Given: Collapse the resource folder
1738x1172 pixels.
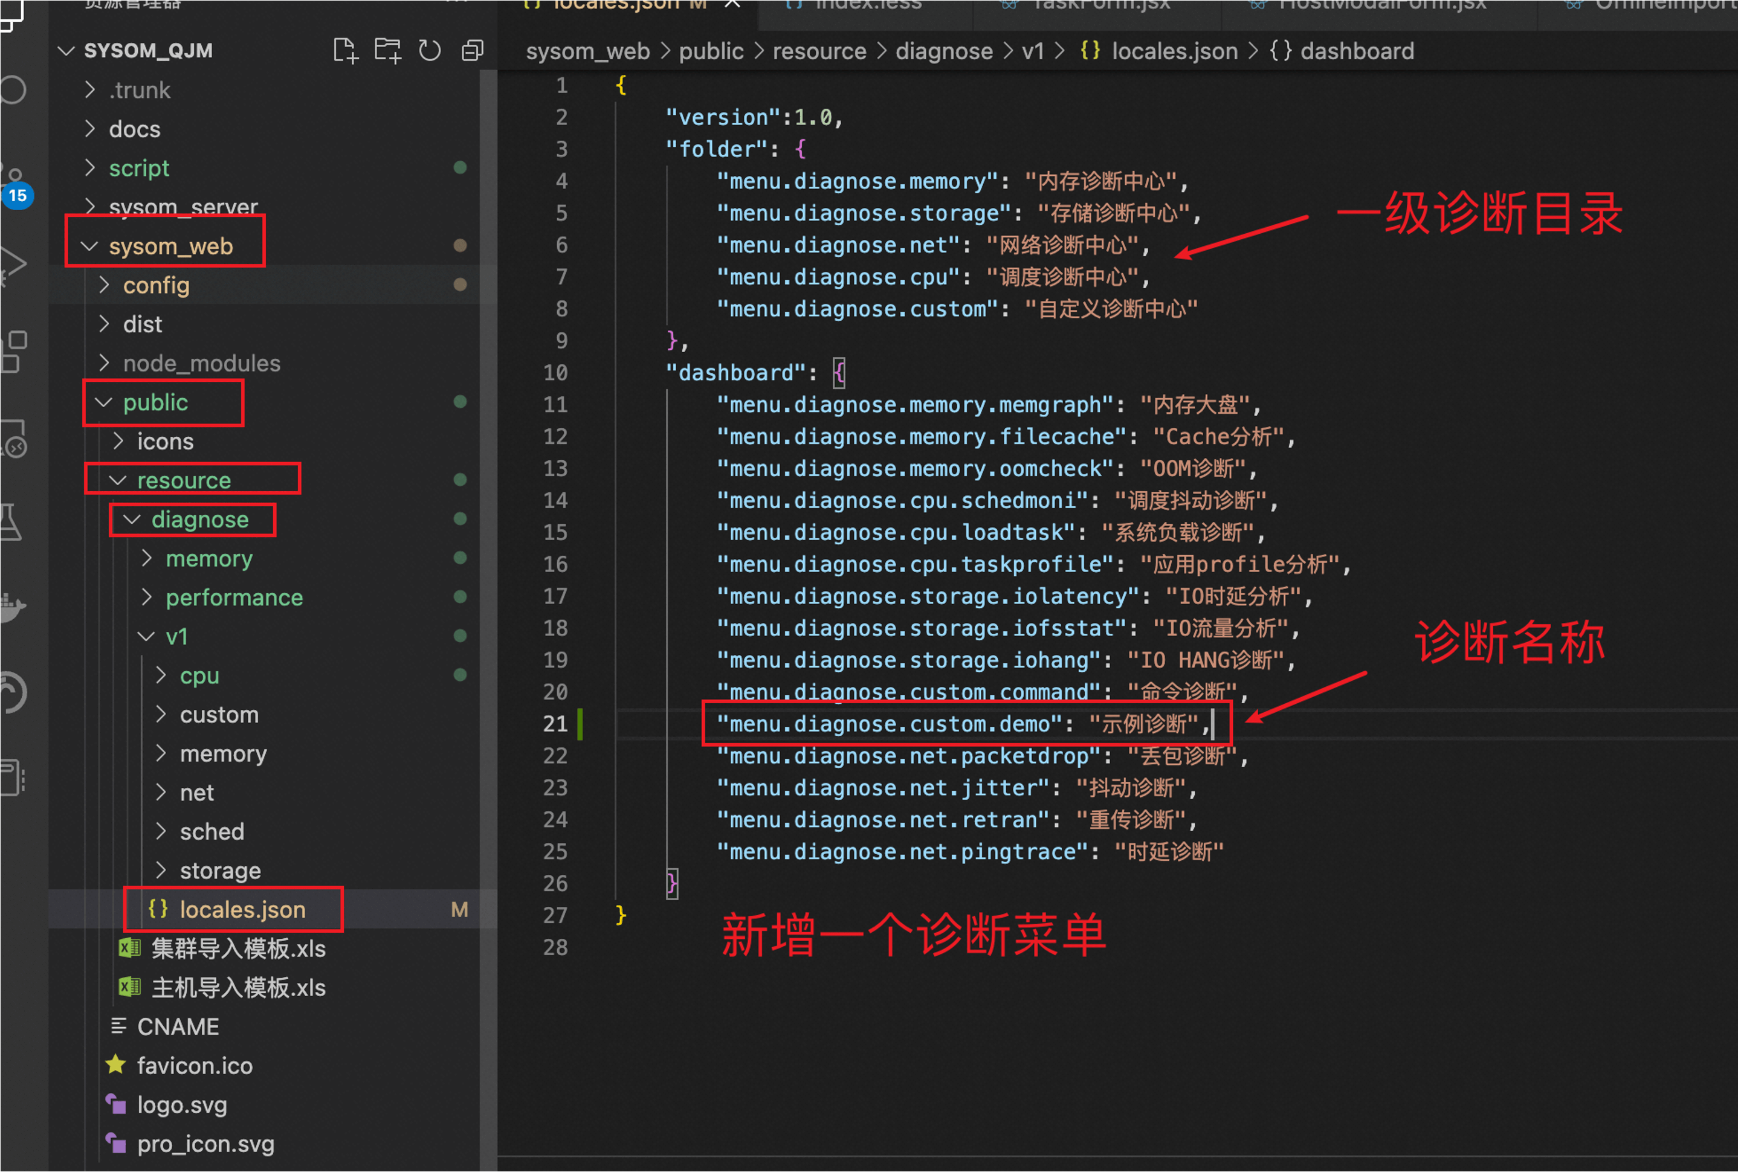Looking at the screenshot, I should click(118, 480).
